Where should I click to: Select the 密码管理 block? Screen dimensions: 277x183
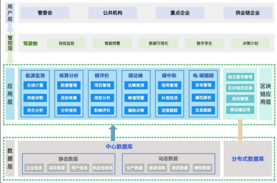(240, 99)
